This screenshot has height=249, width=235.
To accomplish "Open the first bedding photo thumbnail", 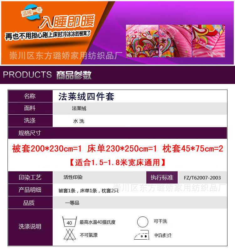I will tap(142, 41).
